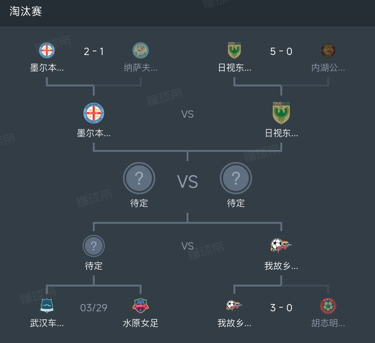Screen dimensions: 375x343
Task: Click the large Melbourne City semifinal logo
Action: (x=94, y=113)
